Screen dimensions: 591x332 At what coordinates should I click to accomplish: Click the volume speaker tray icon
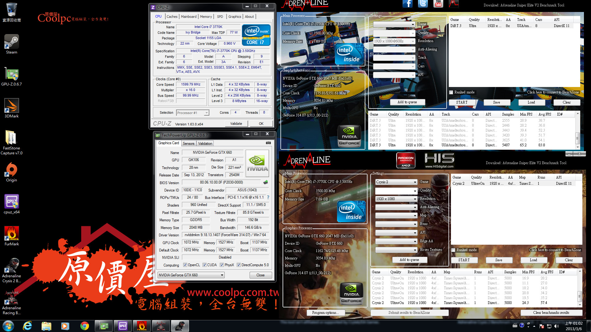click(557, 326)
